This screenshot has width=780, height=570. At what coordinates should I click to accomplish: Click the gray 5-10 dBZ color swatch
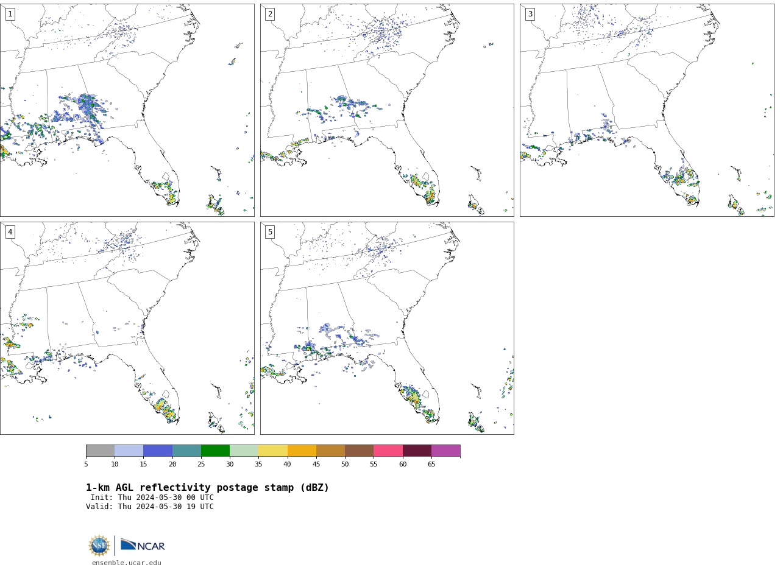click(x=100, y=451)
